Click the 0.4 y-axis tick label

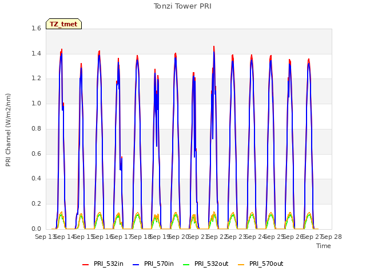(x=36, y=178)
